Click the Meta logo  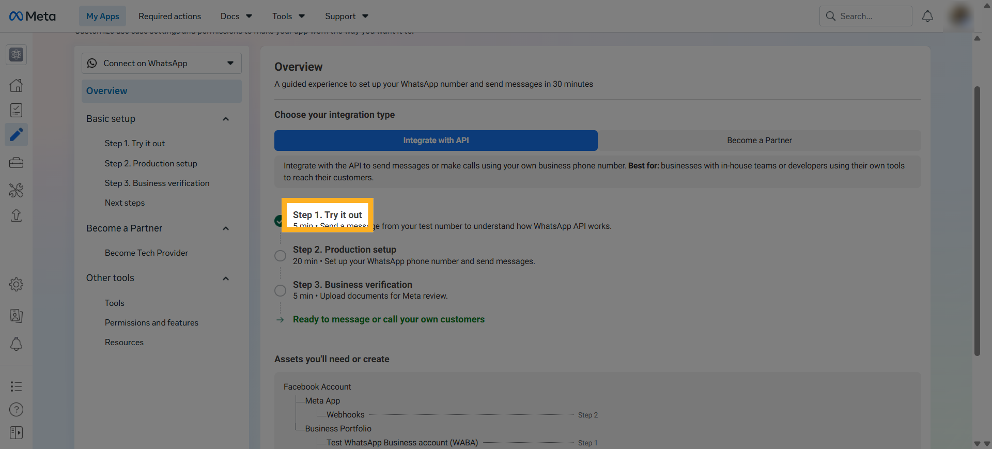pyautogui.click(x=33, y=16)
